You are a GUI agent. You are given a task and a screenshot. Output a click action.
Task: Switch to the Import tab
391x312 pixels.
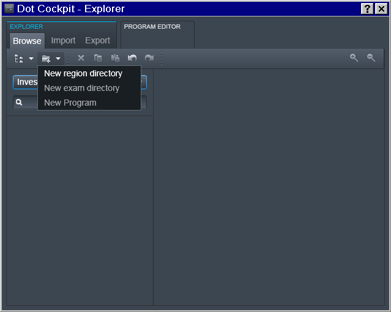[x=64, y=40]
